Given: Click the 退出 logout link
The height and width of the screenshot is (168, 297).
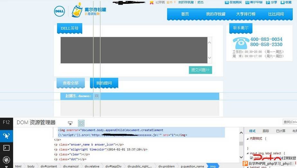Looking at the screenshot, I should 200,2.
